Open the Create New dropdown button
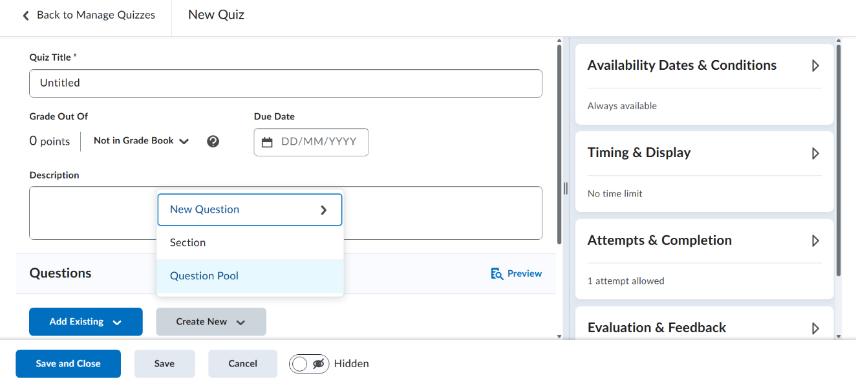Viewport: 856px width, 382px height. click(x=211, y=322)
